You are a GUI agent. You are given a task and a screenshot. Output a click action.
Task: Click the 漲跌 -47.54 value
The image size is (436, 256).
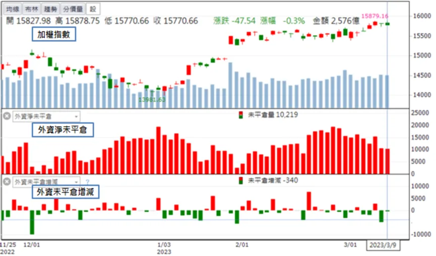pyautogui.click(x=234, y=21)
